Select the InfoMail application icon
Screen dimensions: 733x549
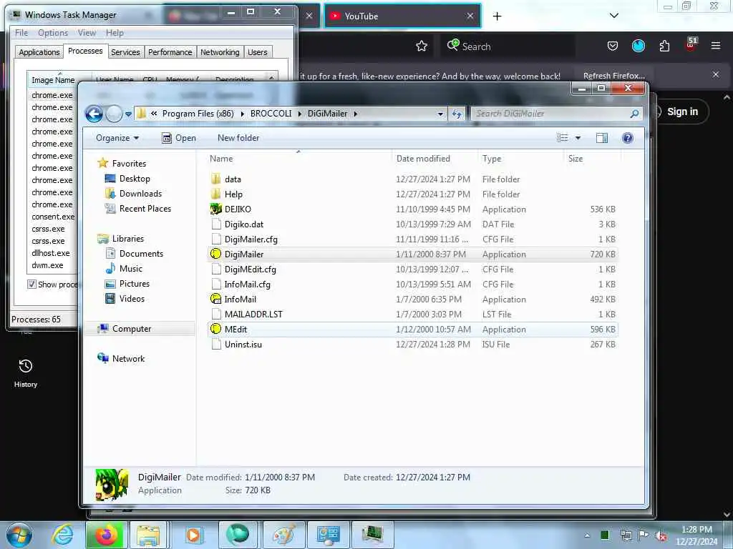click(215, 300)
